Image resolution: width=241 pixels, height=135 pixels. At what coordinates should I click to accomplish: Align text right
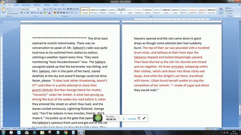(x=61, y=13)
